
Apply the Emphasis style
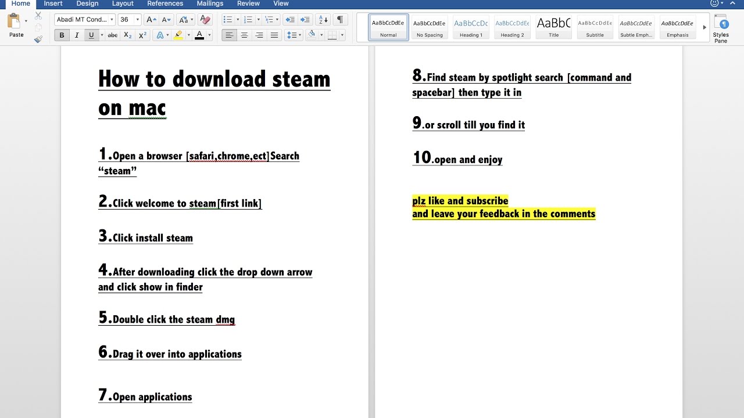point(678,27)
